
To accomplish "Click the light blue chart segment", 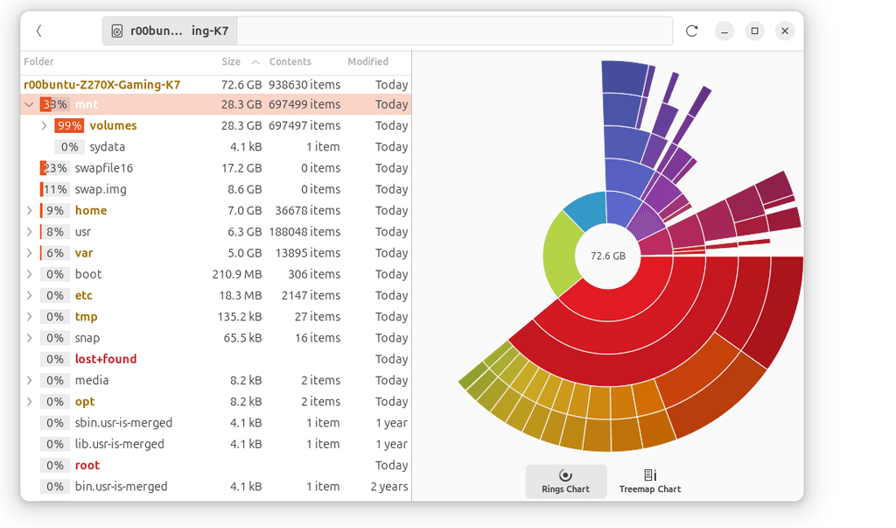I will pyautogui.click(x=584, y=211).
